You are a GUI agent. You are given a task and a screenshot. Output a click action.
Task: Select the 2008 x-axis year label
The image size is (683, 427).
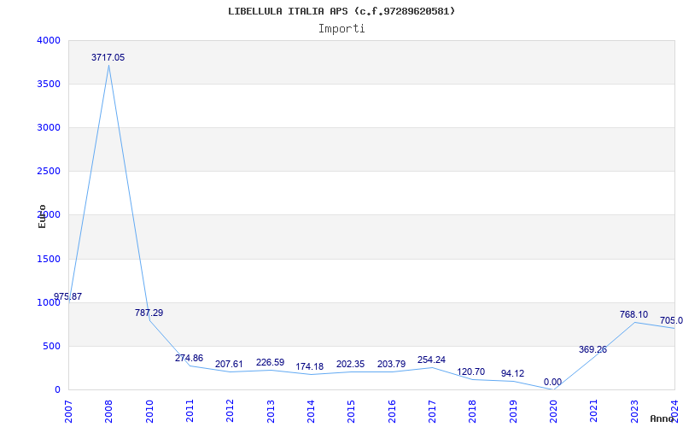pos(108,412)
